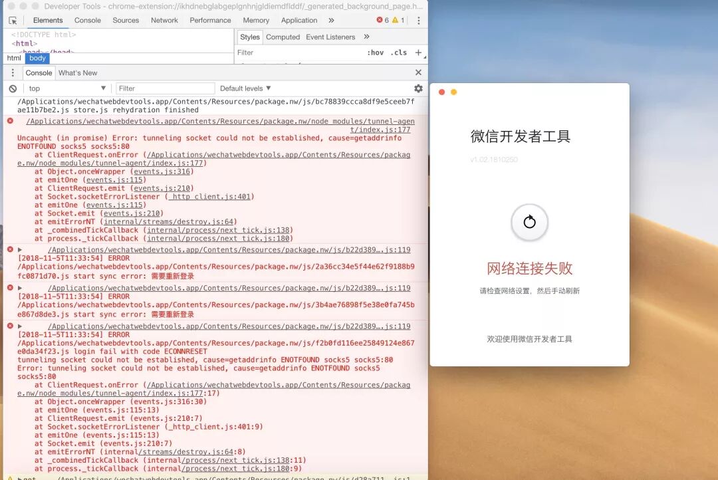Click the error icon beside Uncaught promise error
The width and height of the screenshot is (718, 480).
10,121
